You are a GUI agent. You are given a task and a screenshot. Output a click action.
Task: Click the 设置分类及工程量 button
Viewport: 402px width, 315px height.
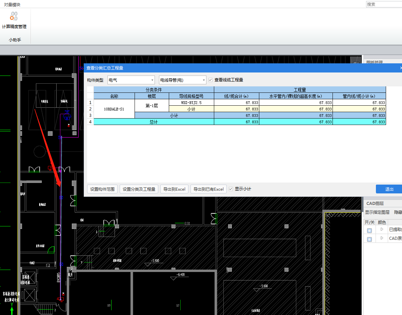click(139, 189)
